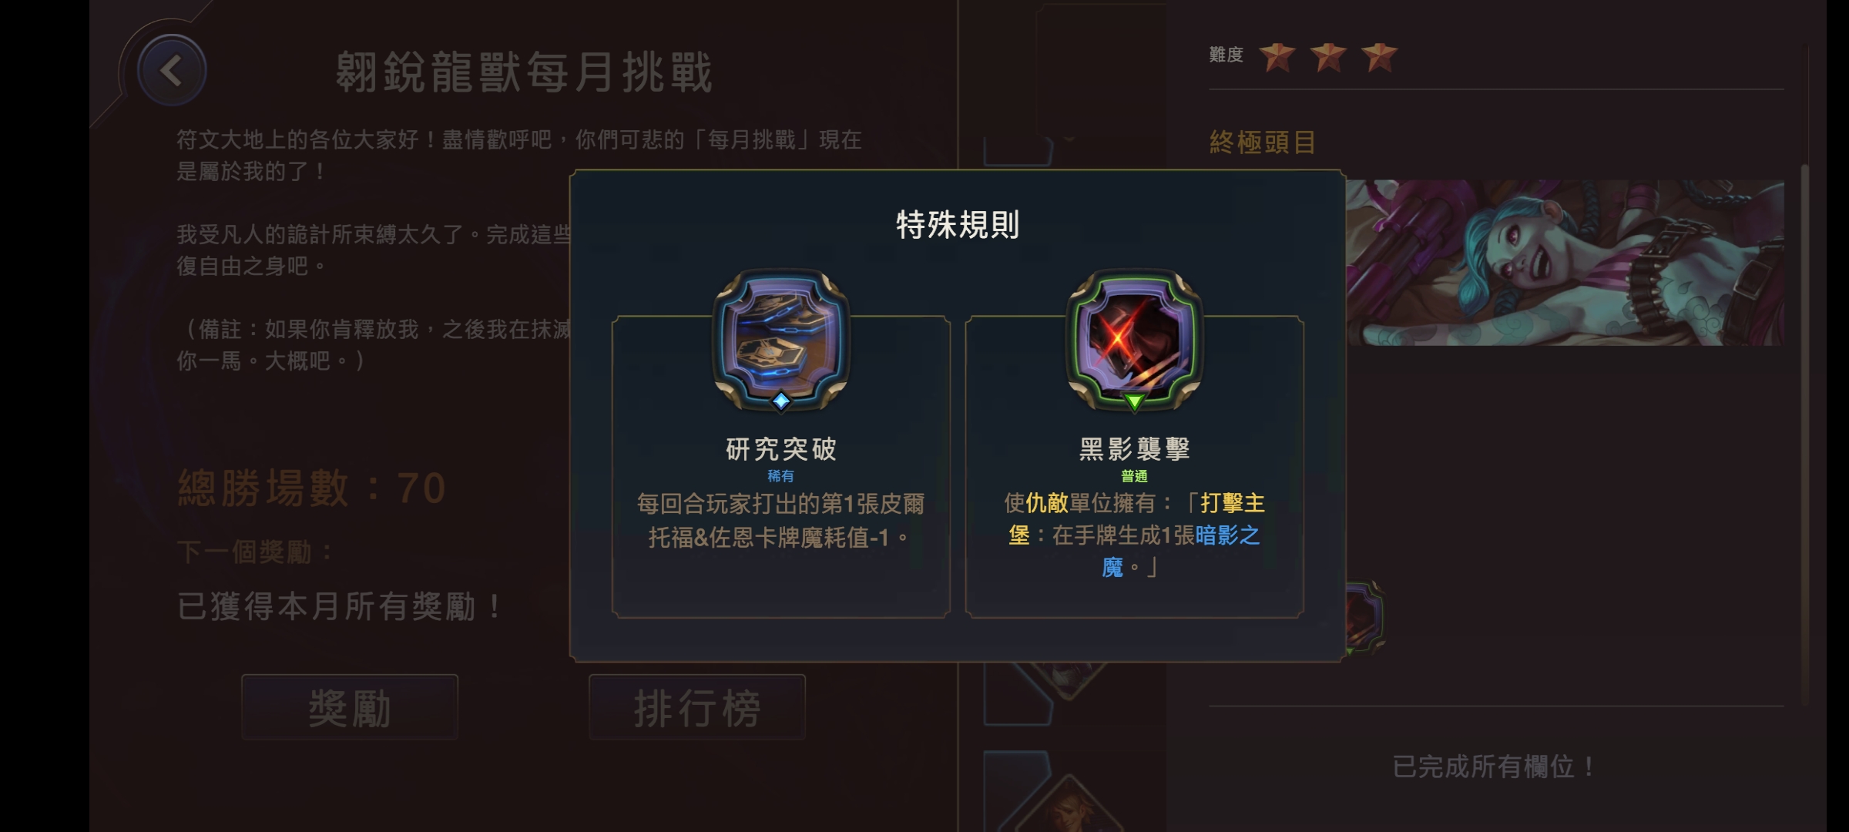This screenshot has height=832, width=1849.
Task: Tap the Jinx boss portrait
Action: [x=1565, y=262]
